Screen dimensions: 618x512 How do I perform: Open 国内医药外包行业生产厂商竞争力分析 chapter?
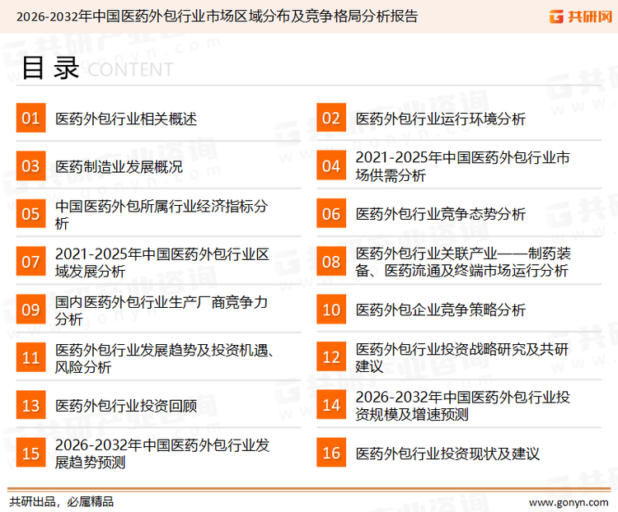point(162,310)
